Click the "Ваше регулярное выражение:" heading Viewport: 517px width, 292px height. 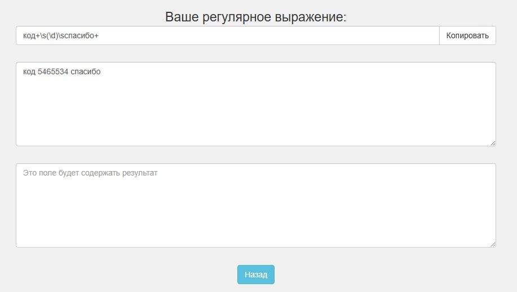(255, 17)
